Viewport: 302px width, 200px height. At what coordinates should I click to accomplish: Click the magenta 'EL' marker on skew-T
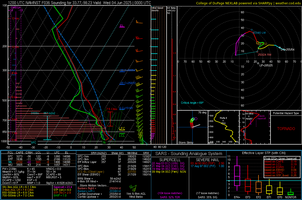pos(122,26)
